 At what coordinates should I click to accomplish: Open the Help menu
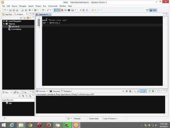coord(70,6)
